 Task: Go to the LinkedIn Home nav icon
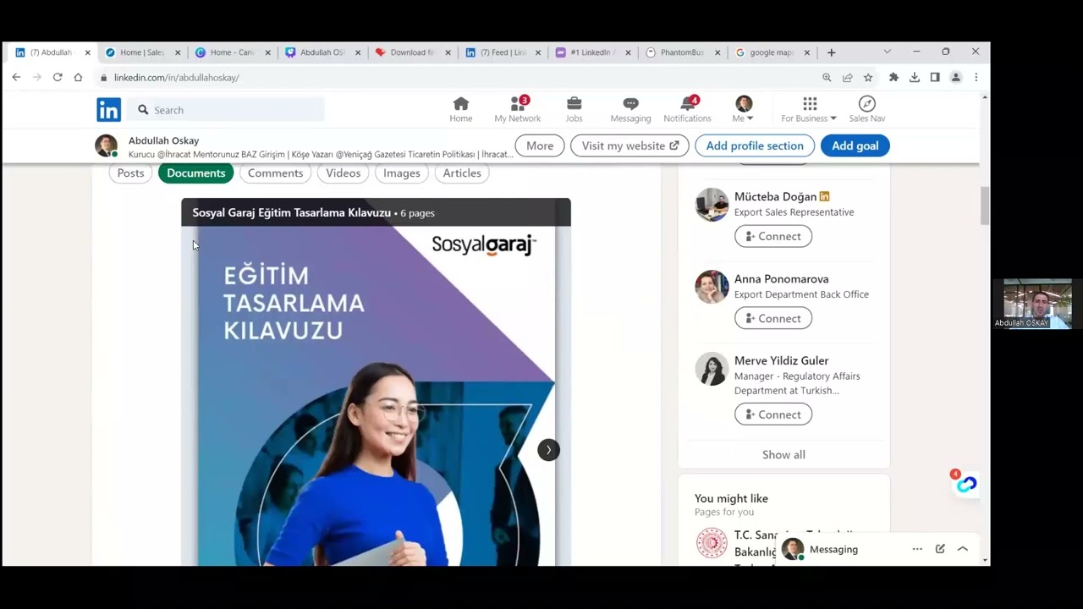[461, 110]
